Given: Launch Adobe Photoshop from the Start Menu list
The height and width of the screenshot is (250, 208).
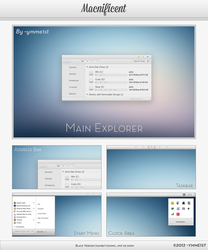Looking at the screenshot, I should coord(22,206).
